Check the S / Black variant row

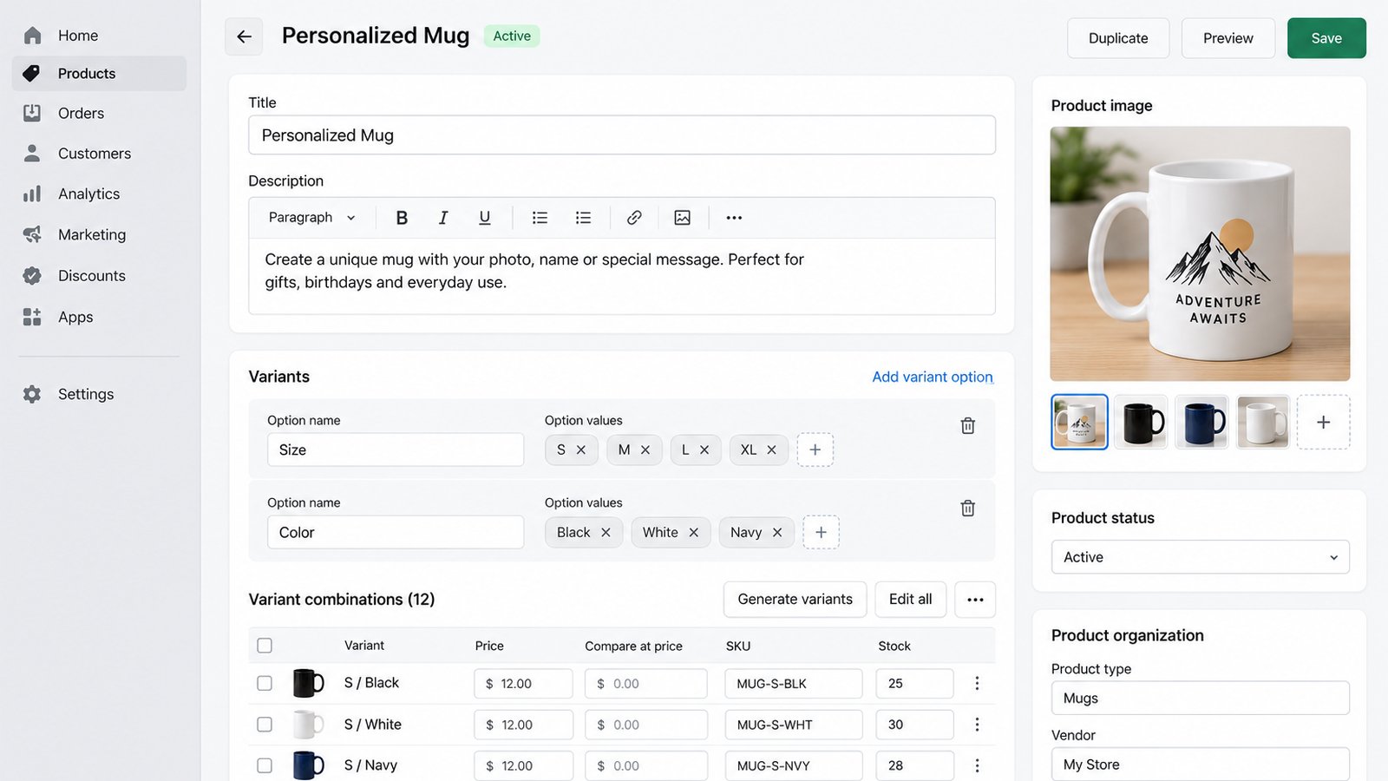click(265, 684)
